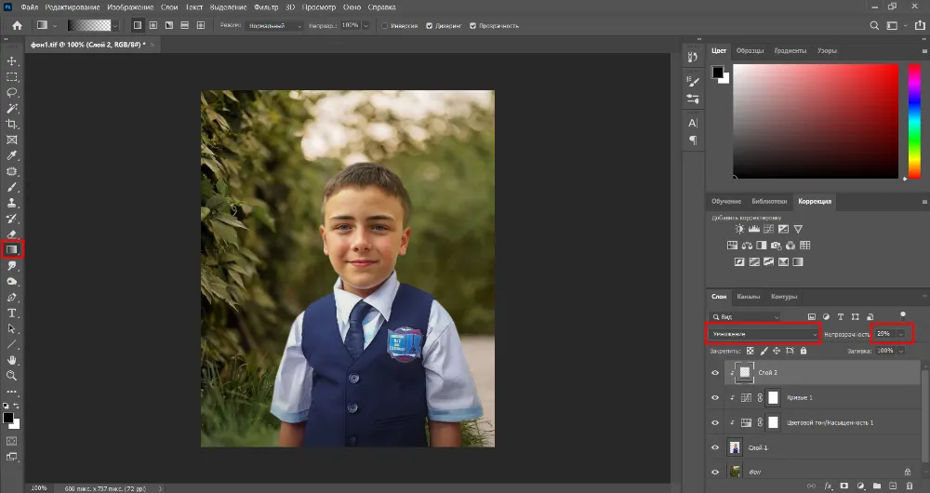The height and width of the screenshot is (493, 930).
Task: Open the Фильтр menu
Action: coord(266,7)
